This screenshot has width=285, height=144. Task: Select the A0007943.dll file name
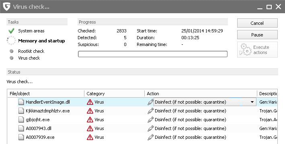tap(39, 128)
